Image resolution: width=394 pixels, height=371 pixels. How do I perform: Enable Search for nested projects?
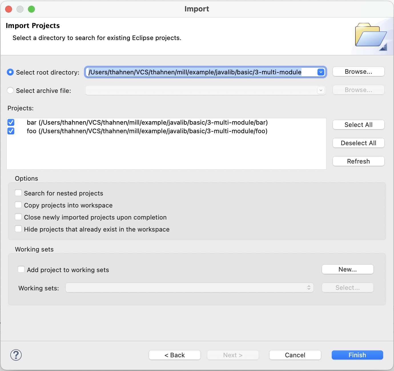(x=18, y=193)
